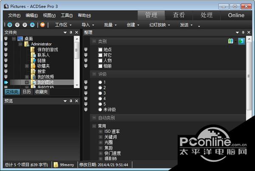This screenshot has height=171, width=255.
Task: Click the easy-select marker beside 桌面
Action: click(x=6, y=39)
